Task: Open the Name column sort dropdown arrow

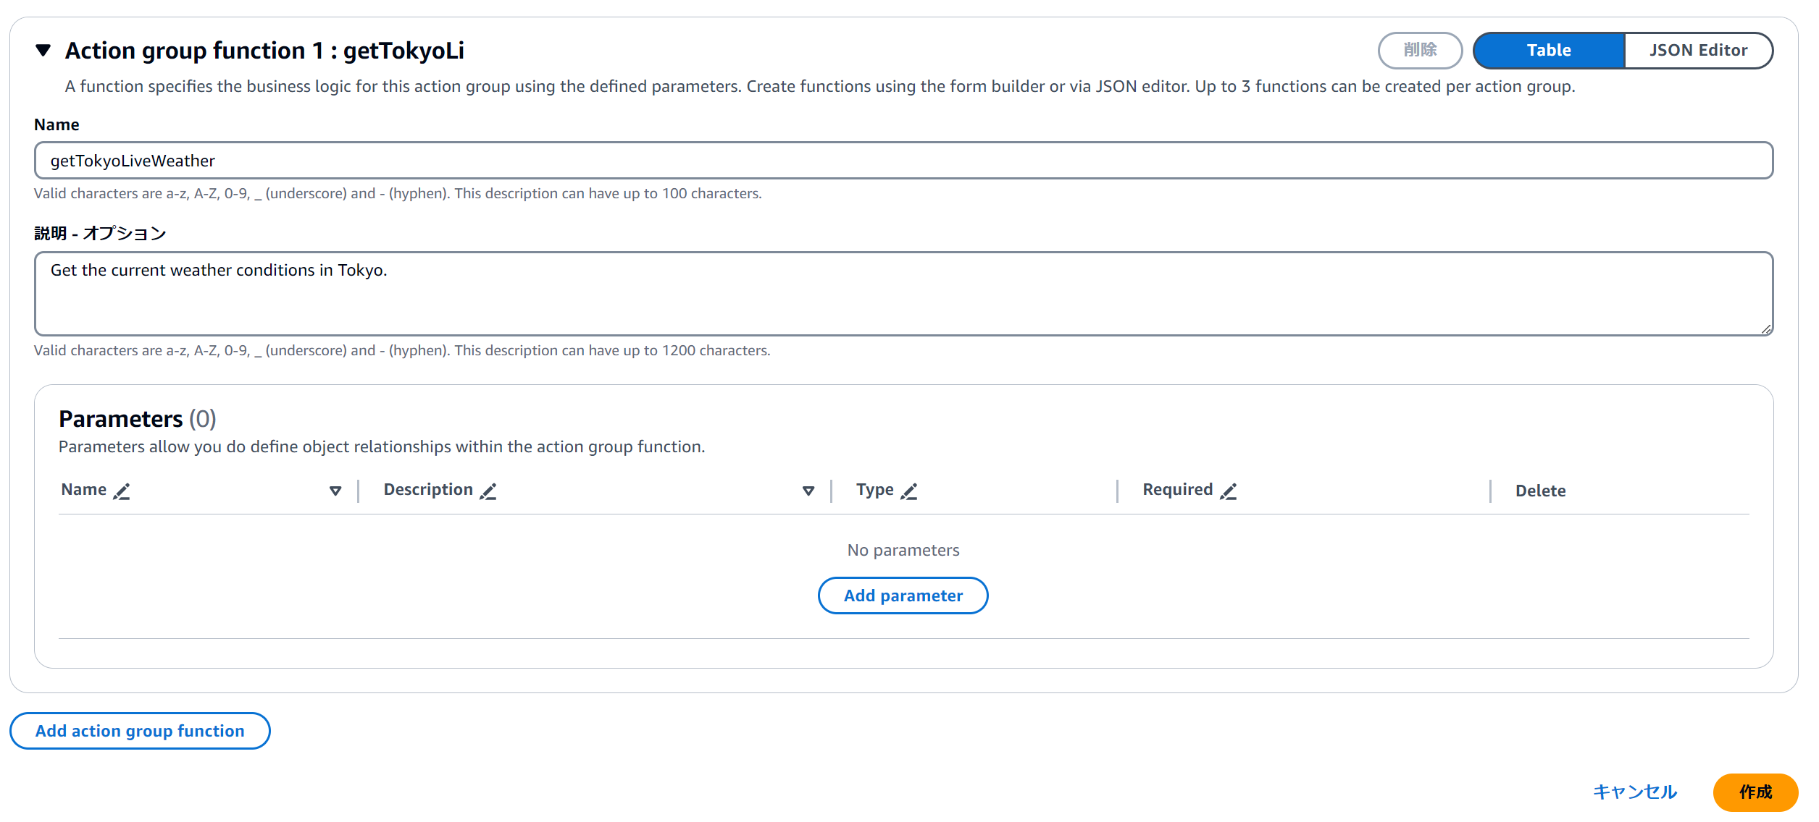Action: [335, 491]
